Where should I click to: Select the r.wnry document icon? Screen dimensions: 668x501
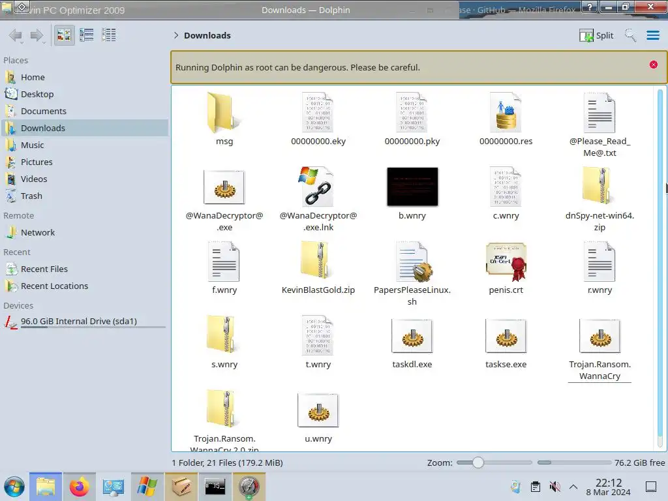click(x=600, y=261)
